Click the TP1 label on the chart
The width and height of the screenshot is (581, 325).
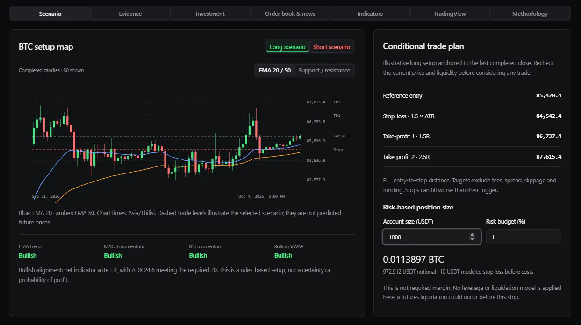(x=337, y=116)
